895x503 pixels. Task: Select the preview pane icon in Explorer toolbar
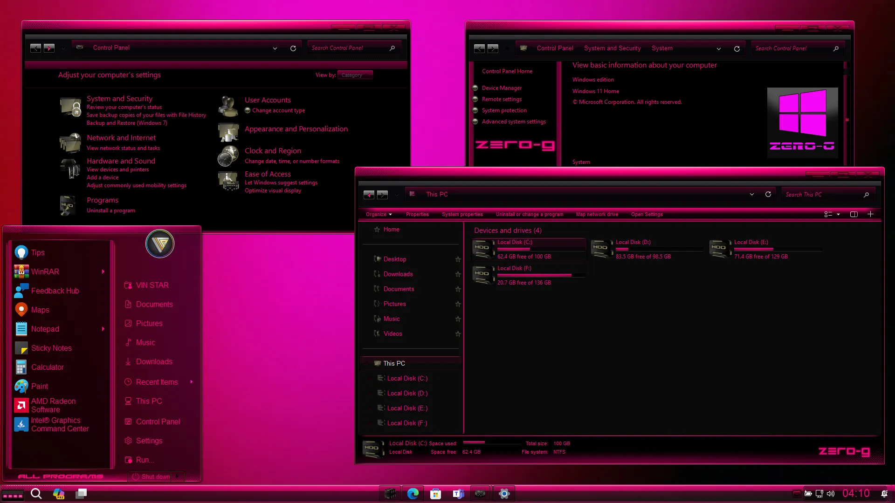coord(854,214)
